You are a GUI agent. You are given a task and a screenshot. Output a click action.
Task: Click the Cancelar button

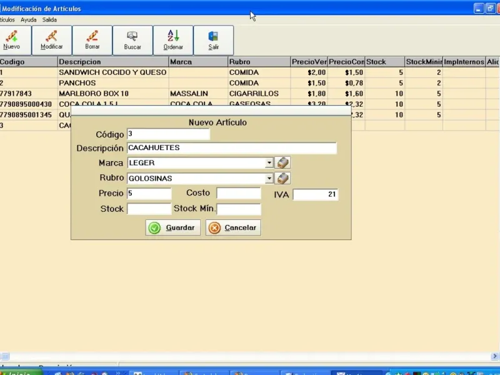click(233, 228)
